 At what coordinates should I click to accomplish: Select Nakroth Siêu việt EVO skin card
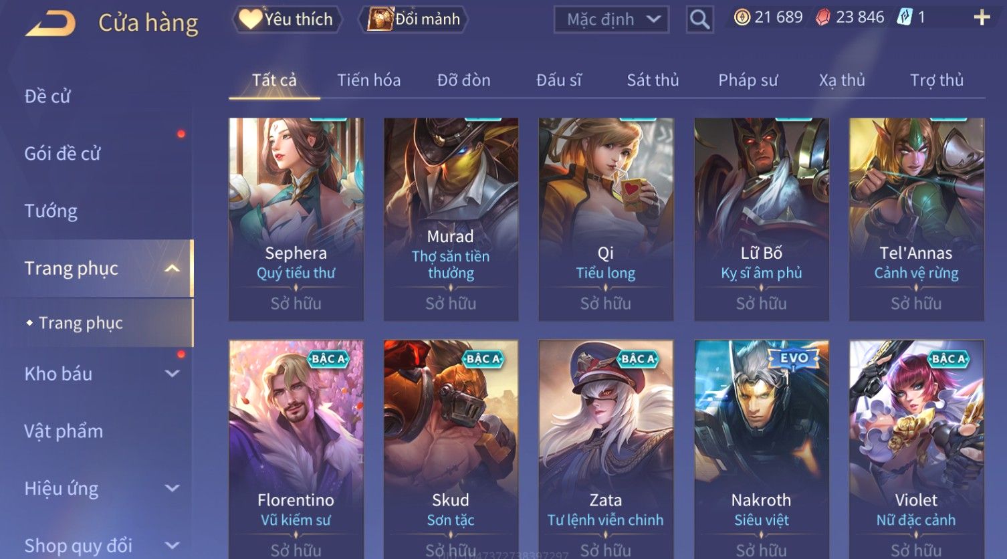762,449
